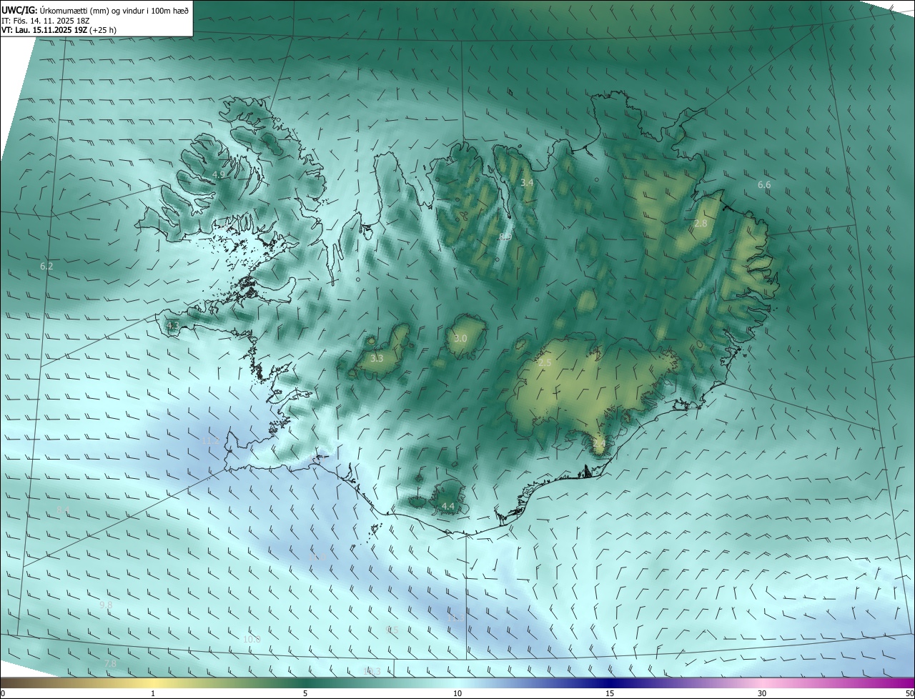Click the 50 tick on the colour scale
The height and width of the screenshot is (699, 915).
click(x=909, y=693)
